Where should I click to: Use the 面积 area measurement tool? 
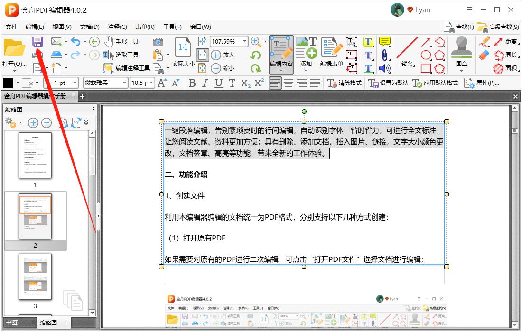pyautogui.click(x=507, y=69)
